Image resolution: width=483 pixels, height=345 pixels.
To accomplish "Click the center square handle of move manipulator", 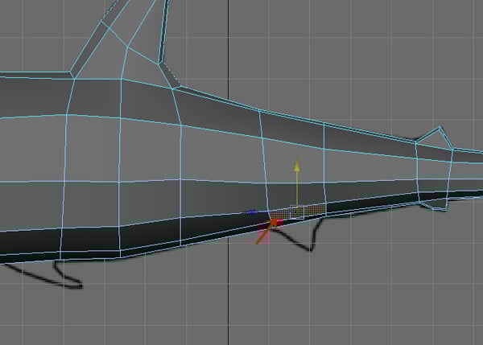I will (x=297, y=212).
